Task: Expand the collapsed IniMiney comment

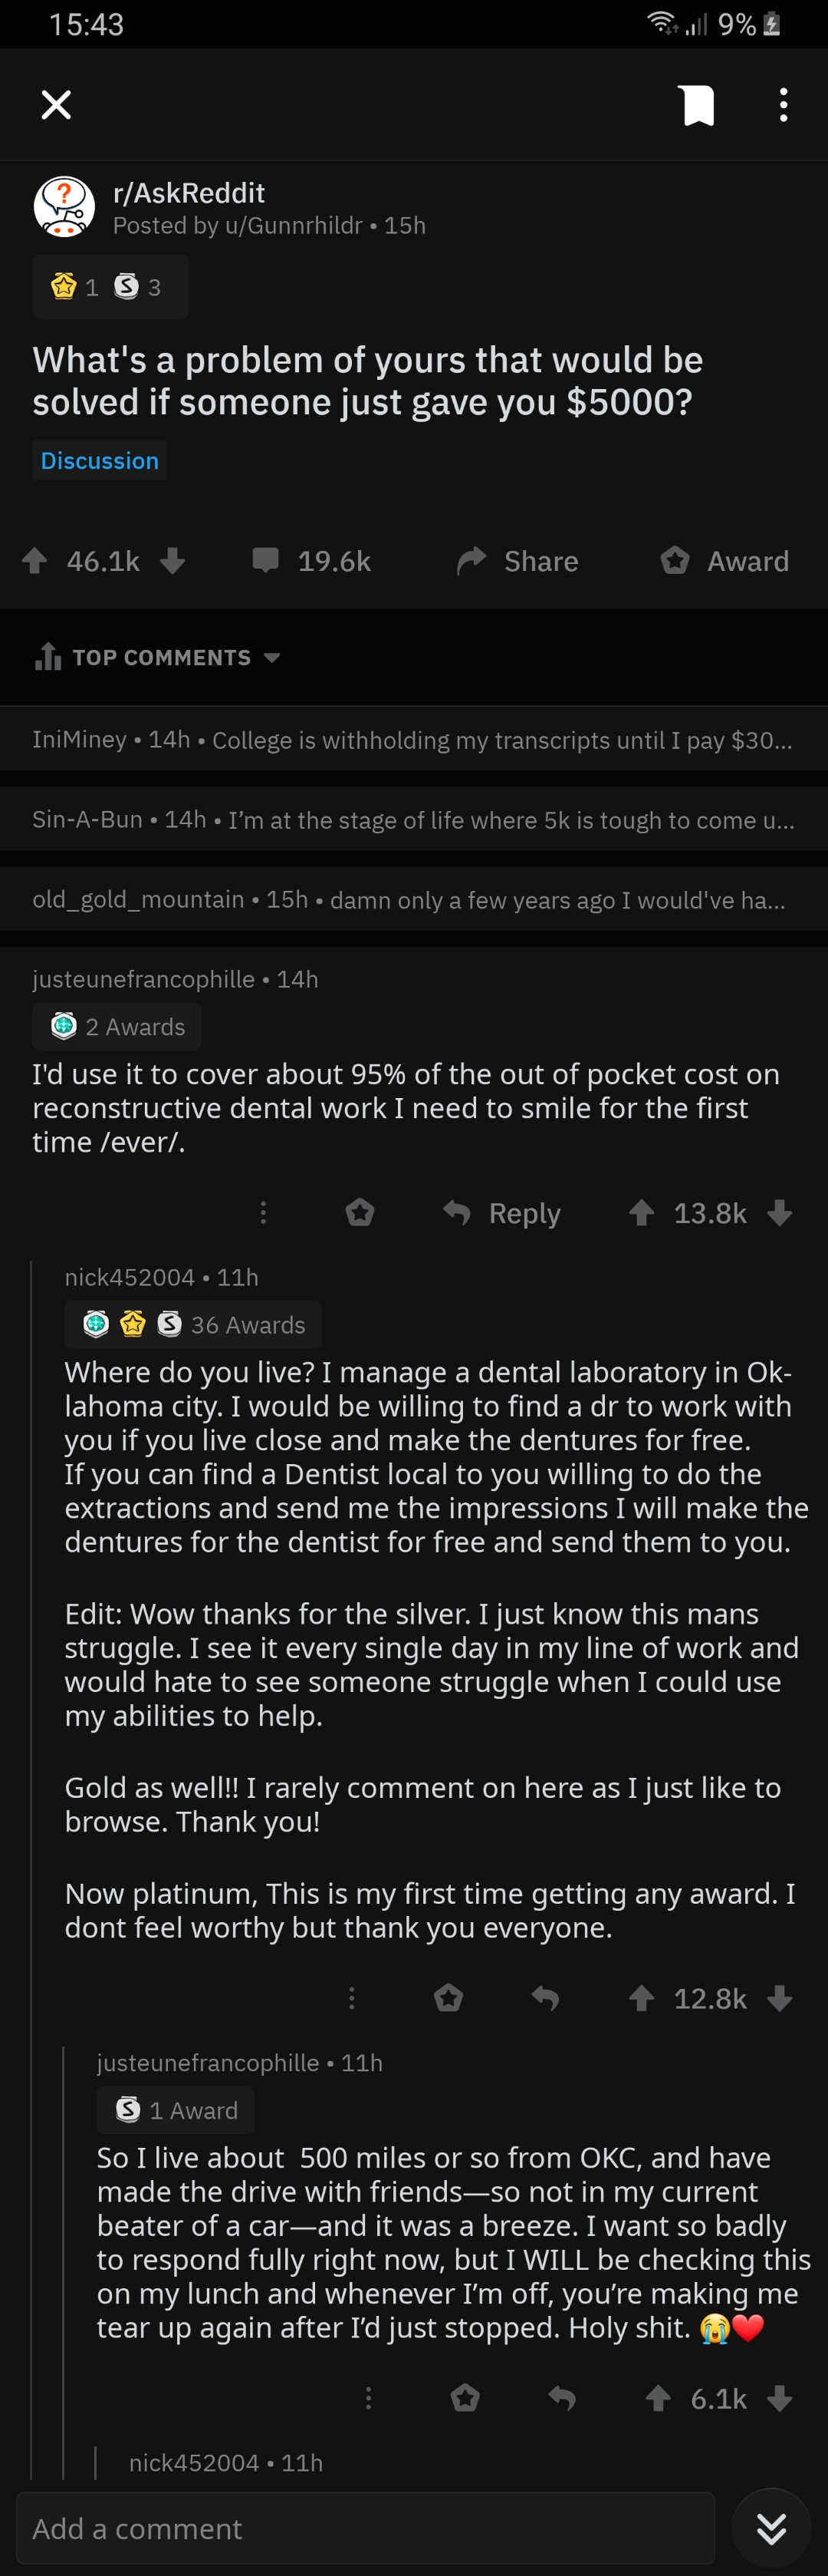Action: click(x=412, y=740)
